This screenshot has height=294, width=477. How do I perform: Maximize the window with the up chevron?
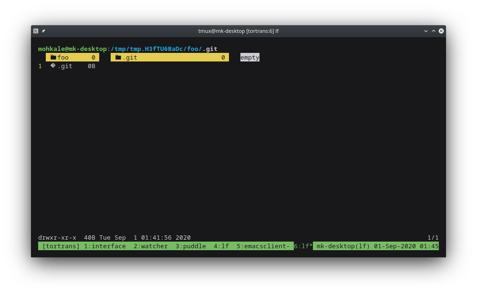434,31
